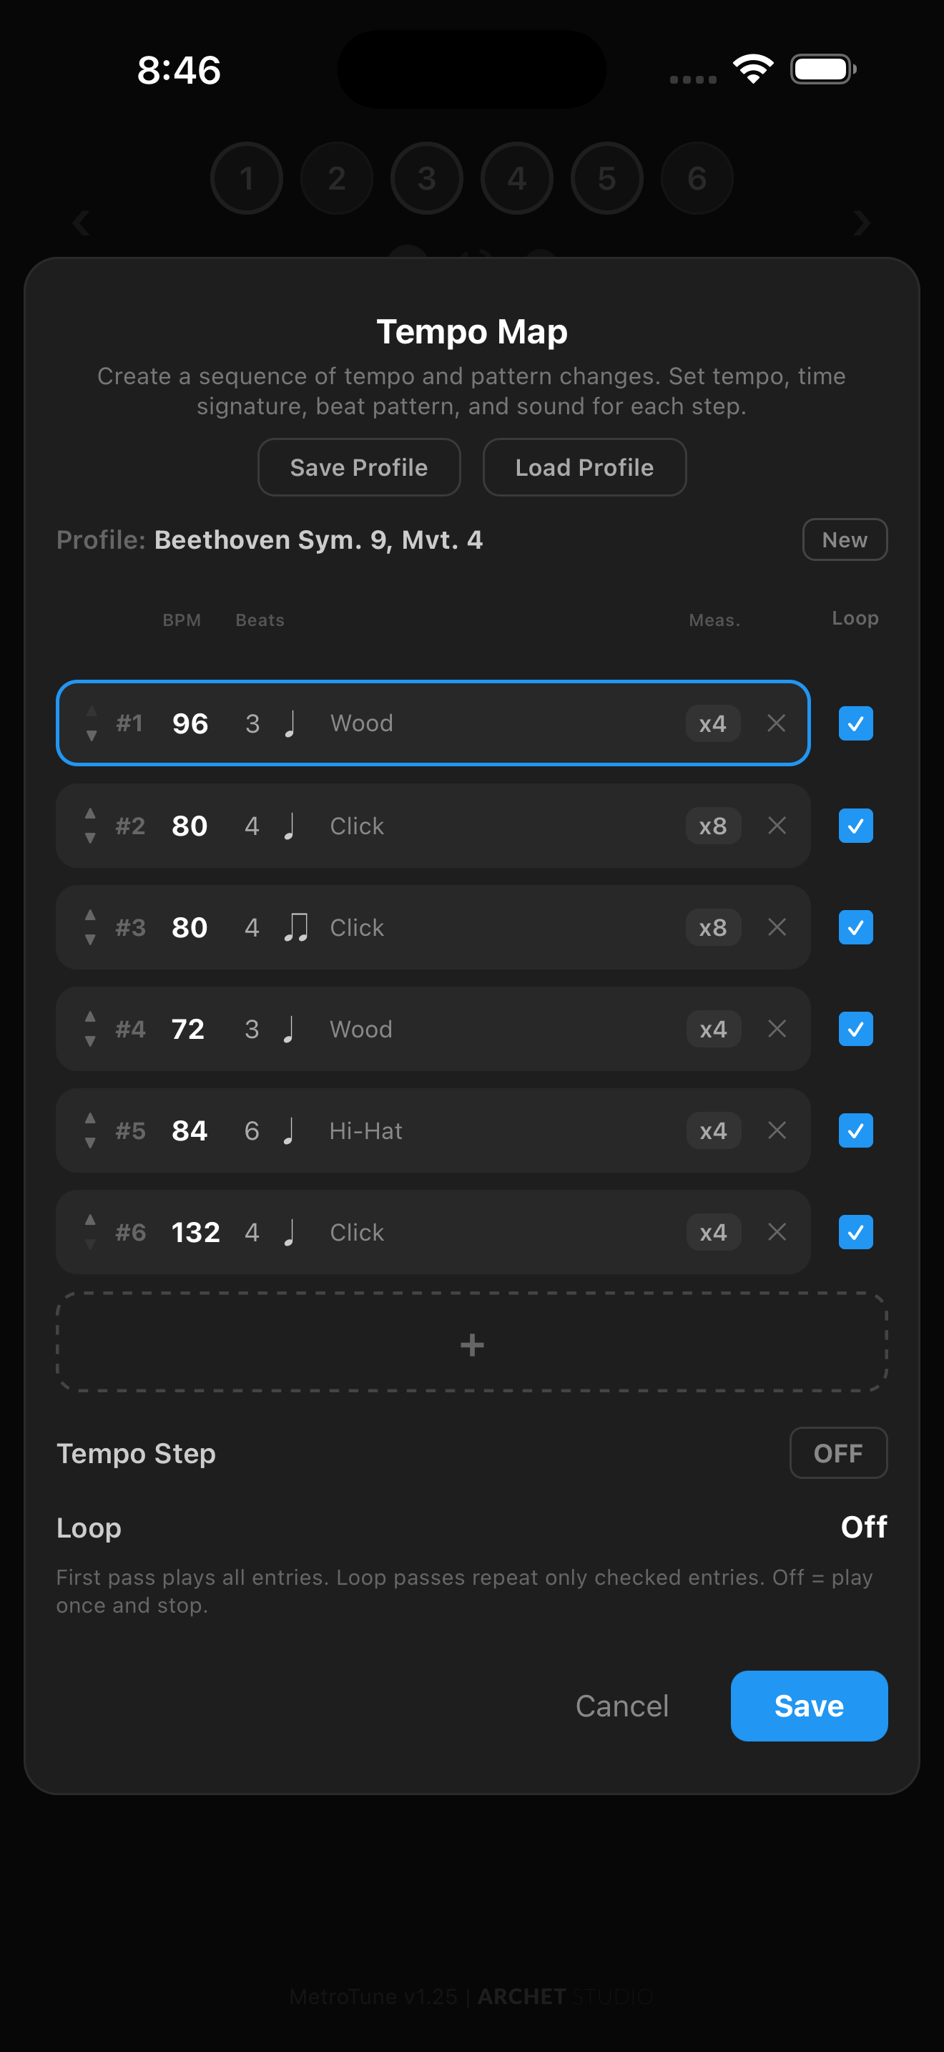Create a New profile

click(x=844, y=539)
